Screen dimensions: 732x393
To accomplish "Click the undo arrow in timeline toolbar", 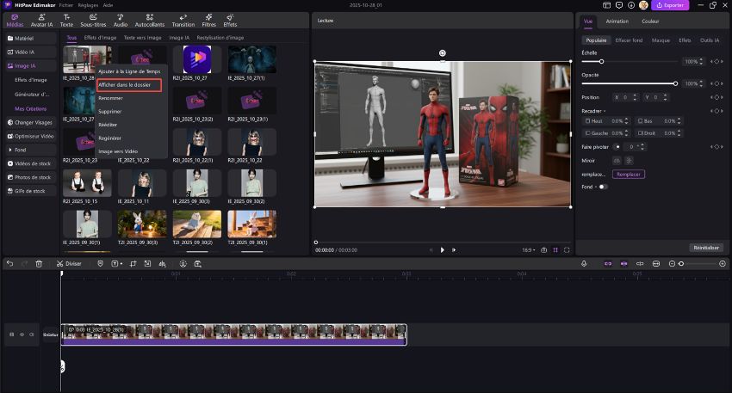I will click(10, 263).
